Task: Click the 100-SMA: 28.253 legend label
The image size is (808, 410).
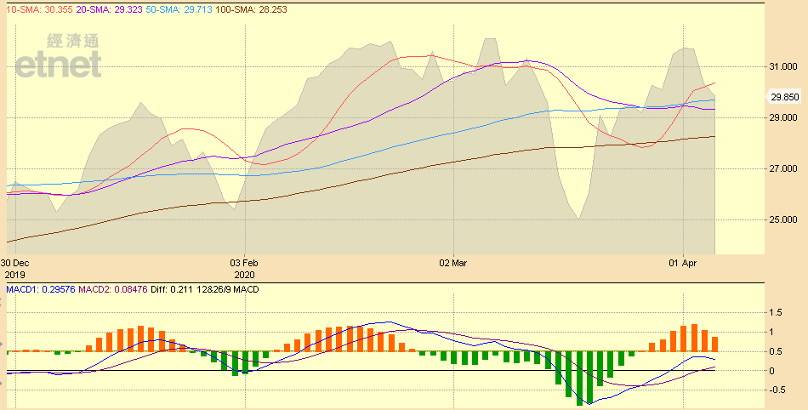Action: (x=251, y=9)
